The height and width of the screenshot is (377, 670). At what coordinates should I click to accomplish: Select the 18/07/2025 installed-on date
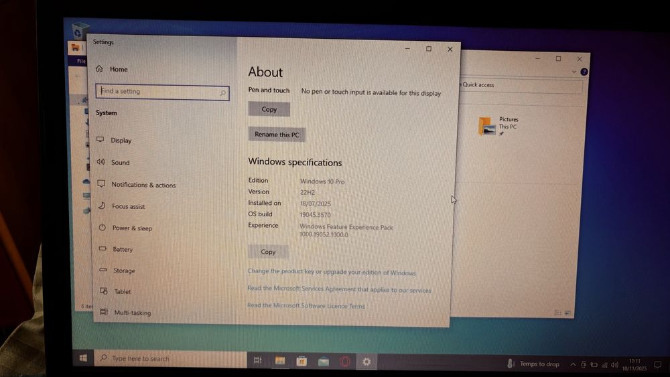coord(316,204)
